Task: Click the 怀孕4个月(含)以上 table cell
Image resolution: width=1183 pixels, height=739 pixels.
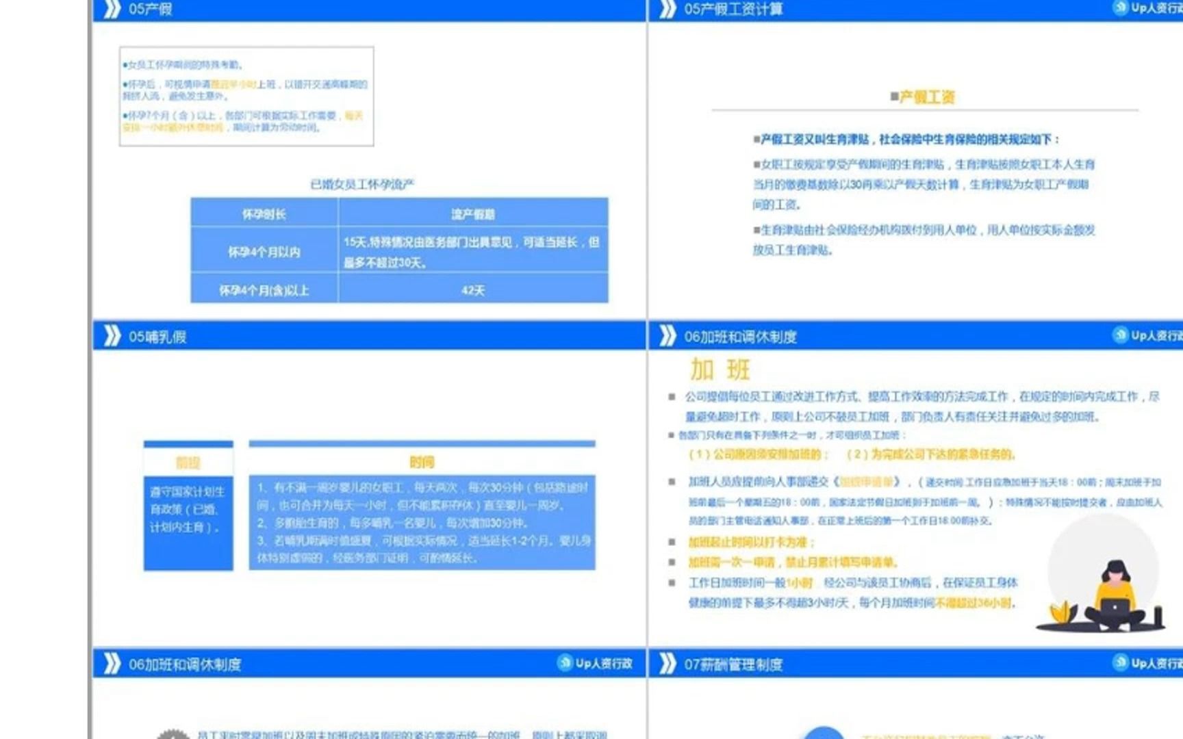Action: coord(264,289)
